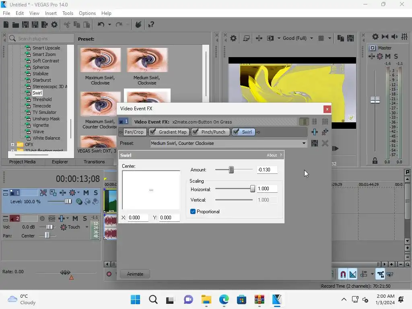The height and width of the screenshot is (309, 412).
Task: Switch to the Transitions tab
Action: click(94, 162)
